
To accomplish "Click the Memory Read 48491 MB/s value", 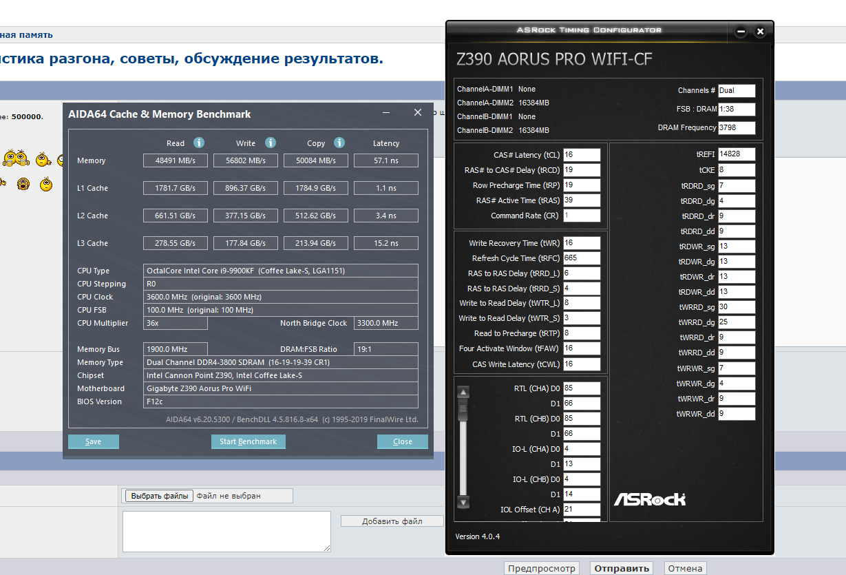I will coord(176,160).
